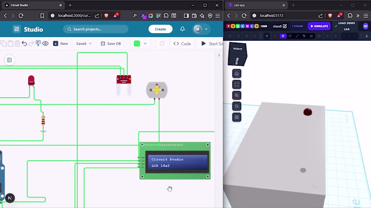This screenshot has width=371, height=208.
Task: Click Load Demo Car
Action: tap(345, 26)
